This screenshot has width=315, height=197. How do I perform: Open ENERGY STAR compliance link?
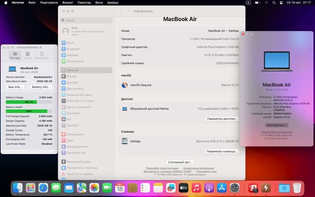(x=168, y=172)
